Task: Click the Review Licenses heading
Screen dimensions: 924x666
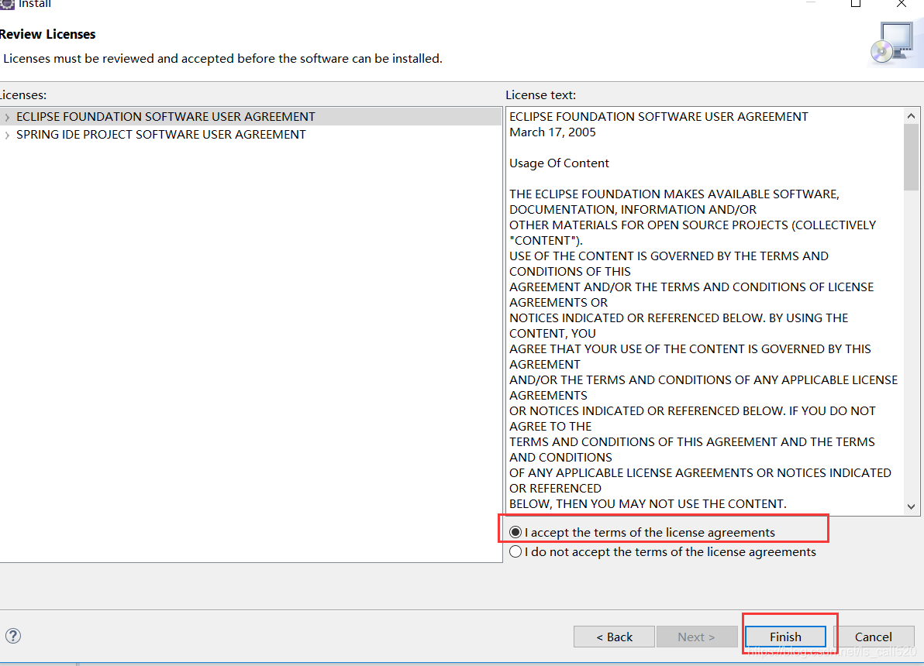Action: point(48,34)
